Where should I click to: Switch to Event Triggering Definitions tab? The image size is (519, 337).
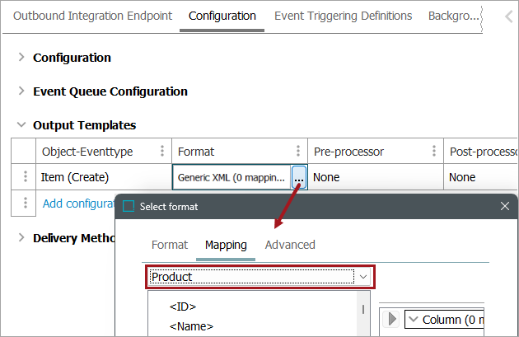343,16
